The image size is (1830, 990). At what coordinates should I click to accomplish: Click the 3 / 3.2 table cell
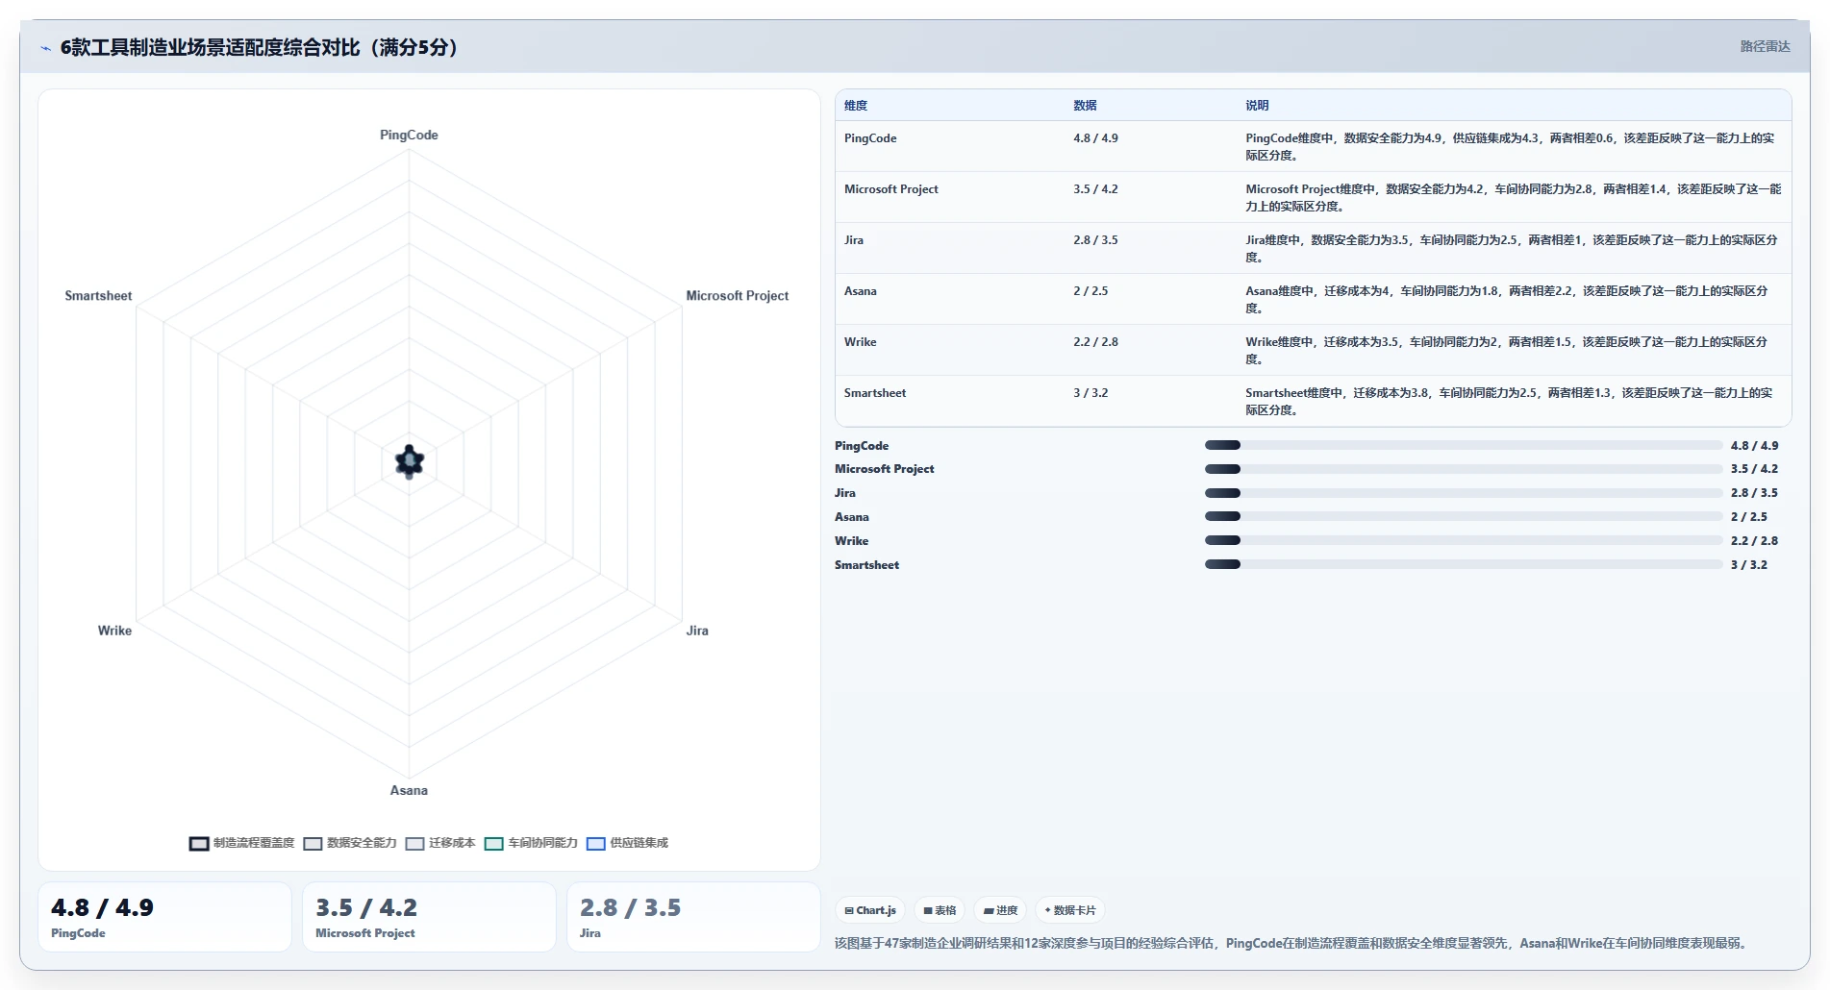[x=1090, y=393]
